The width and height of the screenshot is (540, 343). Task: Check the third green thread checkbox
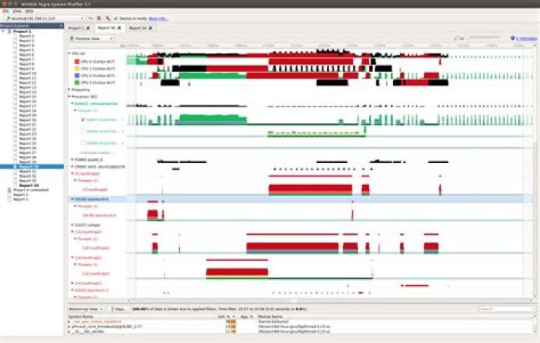[x=82, y=143]
